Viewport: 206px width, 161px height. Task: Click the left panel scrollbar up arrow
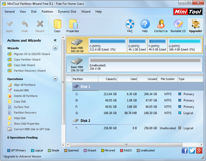coord(63,37)
